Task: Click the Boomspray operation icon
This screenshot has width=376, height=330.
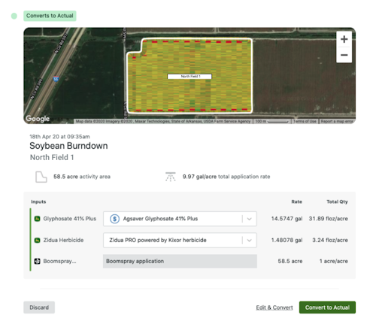Action: (x=37, y=262)
